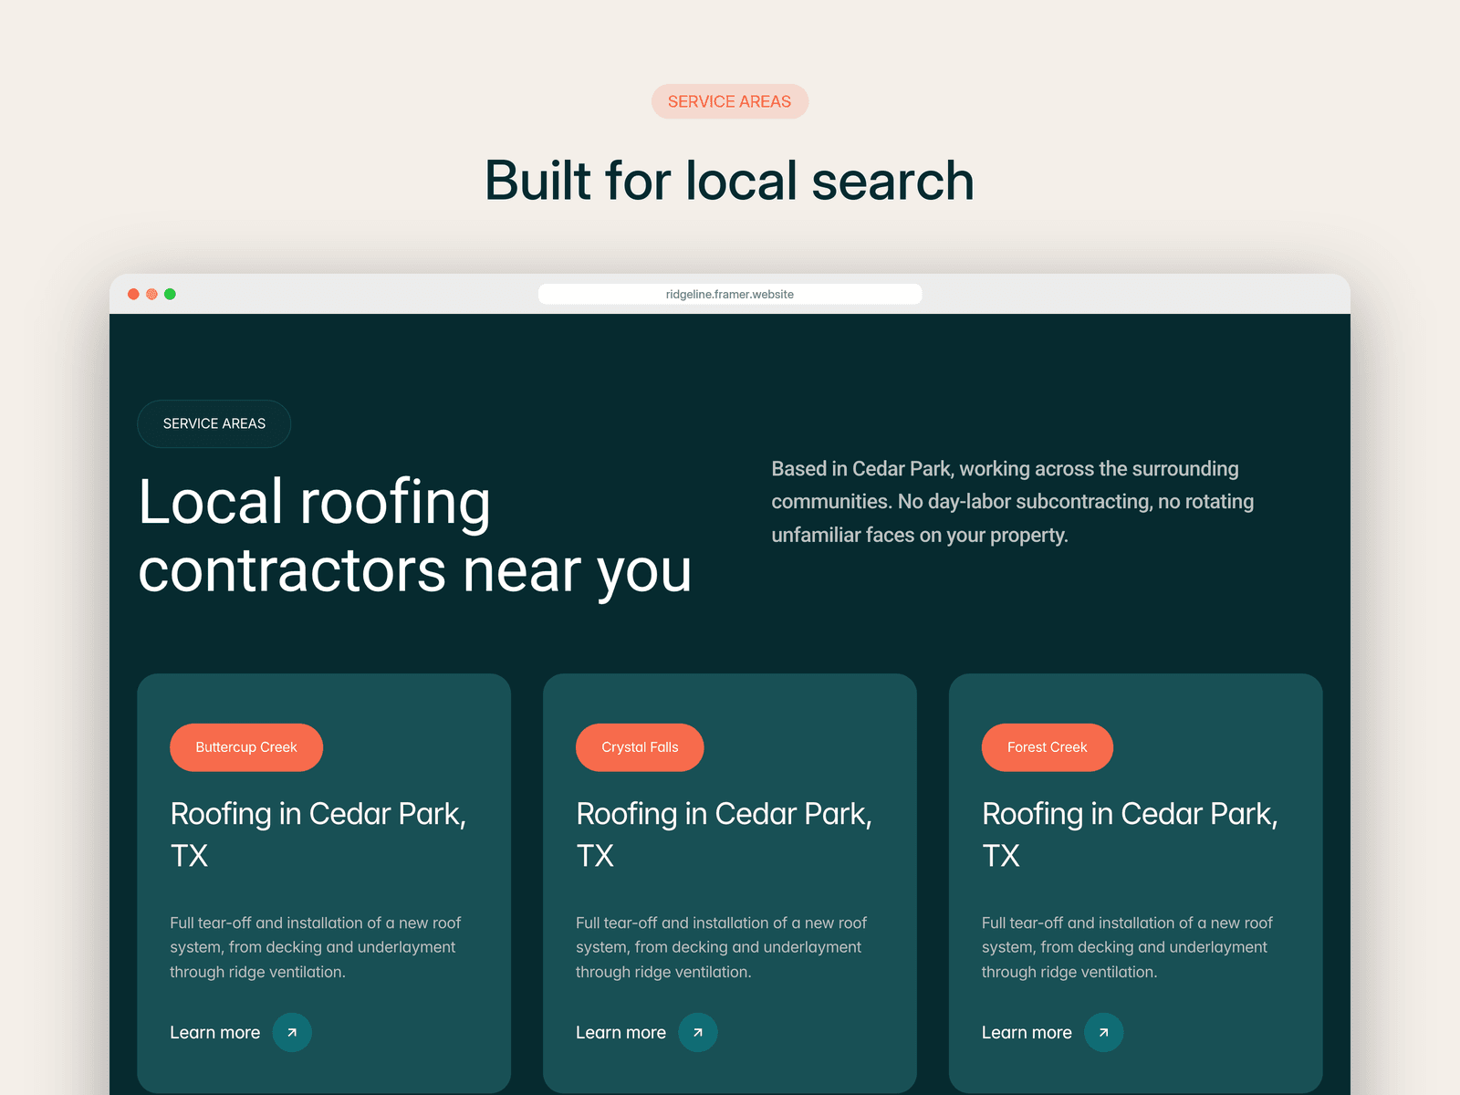
Task: Click the peach SERVICE AREAS label at top
Action: click(x=730, y=101)
